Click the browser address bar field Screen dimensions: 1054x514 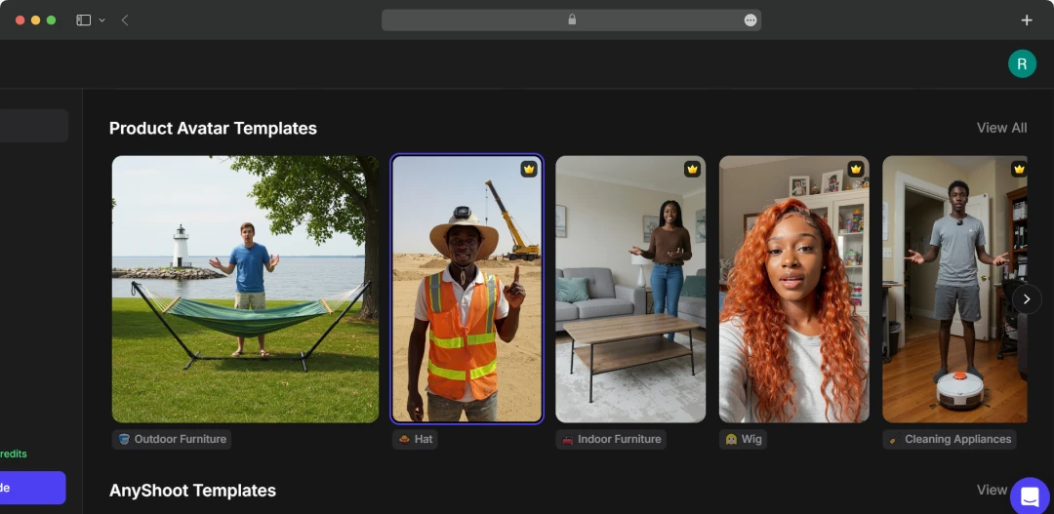coord(571,20)
